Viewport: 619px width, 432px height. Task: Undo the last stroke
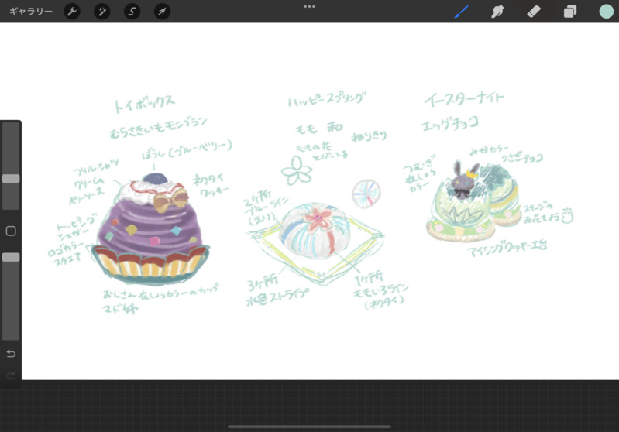click(11, 354)
